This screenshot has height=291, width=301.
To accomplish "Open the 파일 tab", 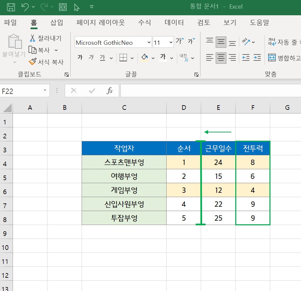I will [x=10, y=22].
